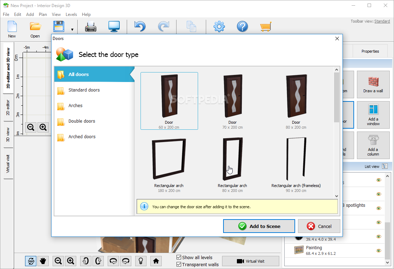Select the All doors category
Image resolution: width=394 pixels, height=269 pixels.
[x=94, y=74]
